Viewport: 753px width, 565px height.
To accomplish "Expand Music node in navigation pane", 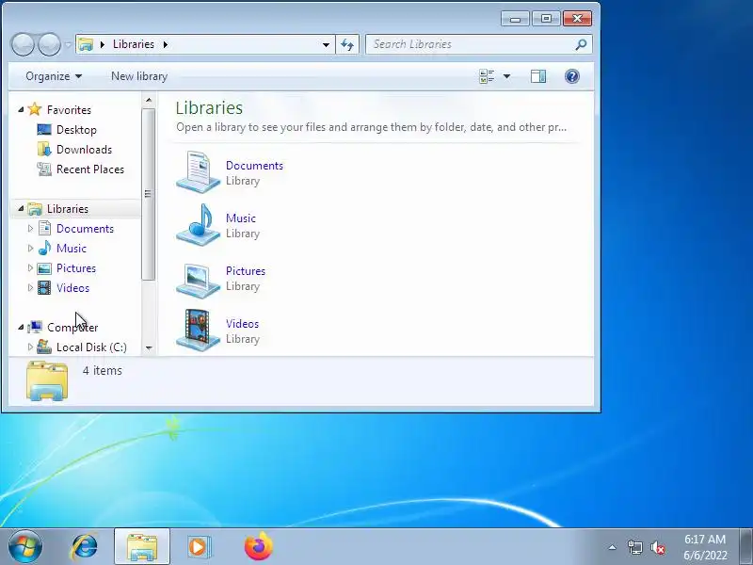I will pos(30,248).
